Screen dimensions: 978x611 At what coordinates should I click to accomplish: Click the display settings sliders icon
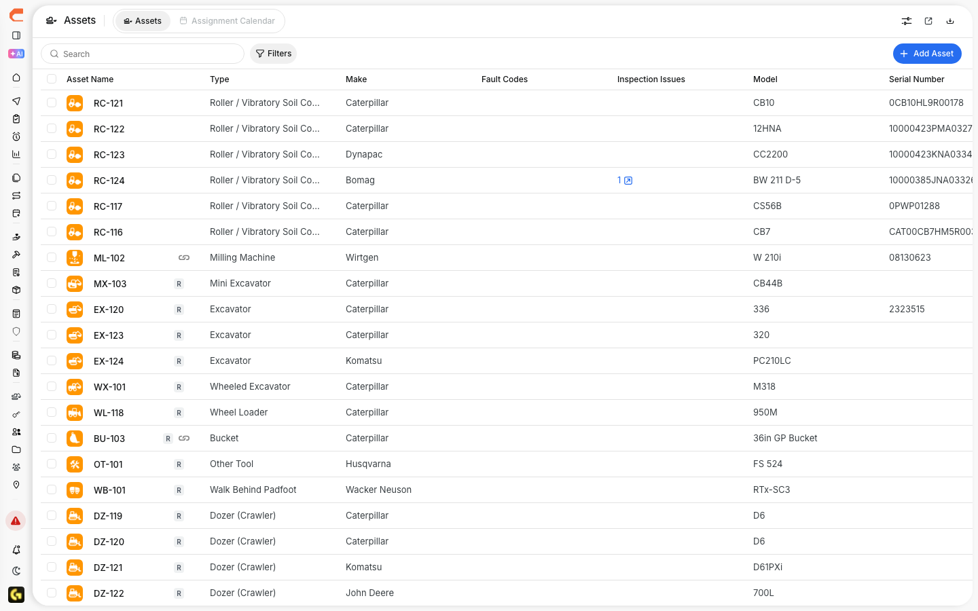tap(907, 21)
